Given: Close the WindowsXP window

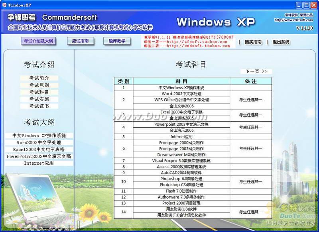Looking at the screenshot, I should pos(314,5).
